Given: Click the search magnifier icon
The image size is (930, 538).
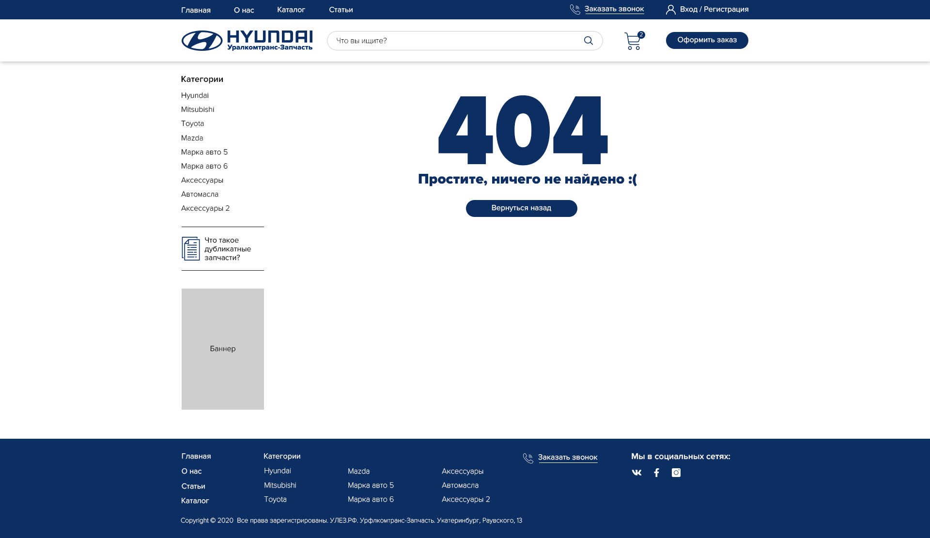Looking at the screenshot, I should pos(588,41).
